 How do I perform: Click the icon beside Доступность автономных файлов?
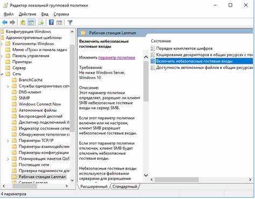point(153,68)
